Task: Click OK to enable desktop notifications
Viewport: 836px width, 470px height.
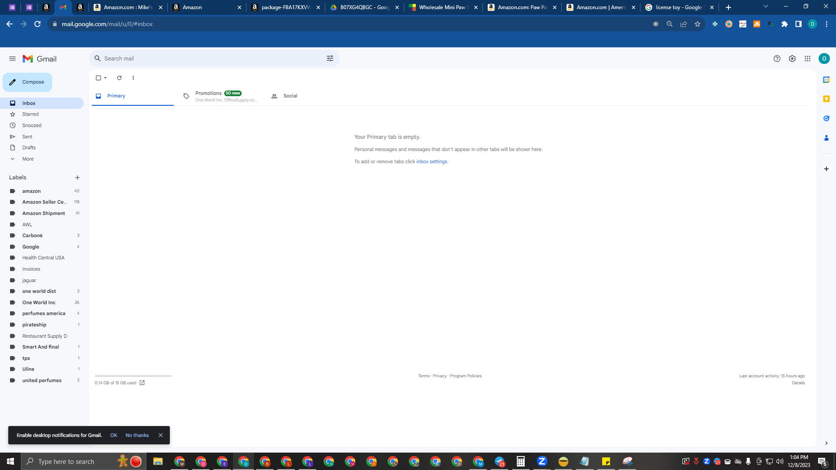Action: tap(114, 435)
